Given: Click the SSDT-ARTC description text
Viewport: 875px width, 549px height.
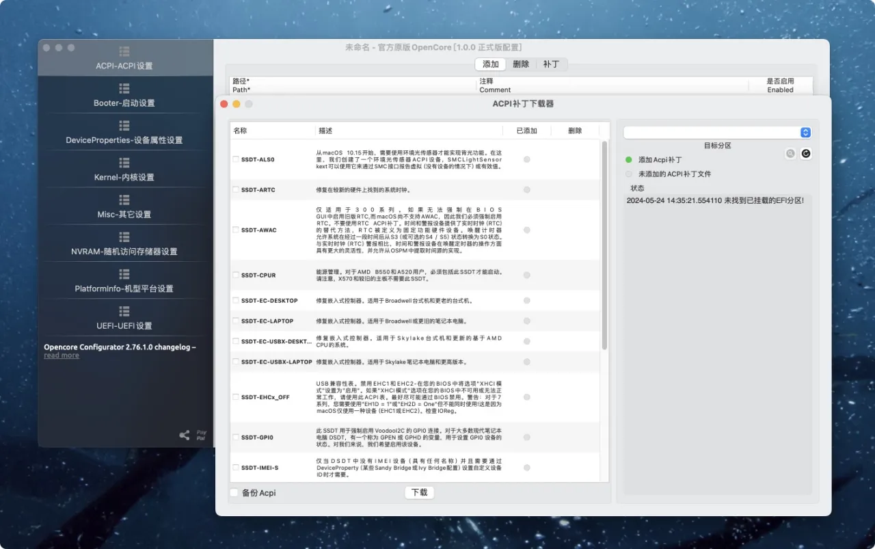Looking at the screenshot, I should click(363, 189).
